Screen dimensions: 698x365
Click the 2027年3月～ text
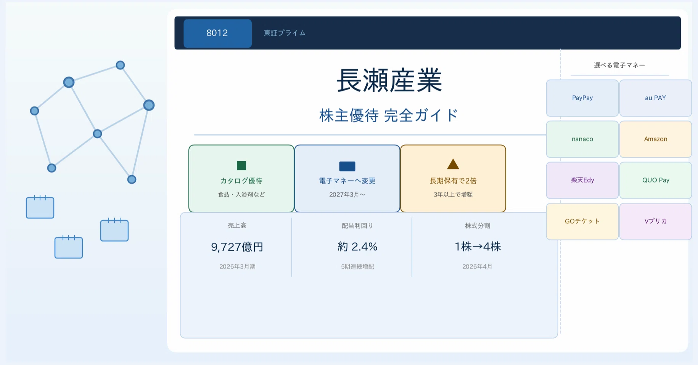(347, 194)
